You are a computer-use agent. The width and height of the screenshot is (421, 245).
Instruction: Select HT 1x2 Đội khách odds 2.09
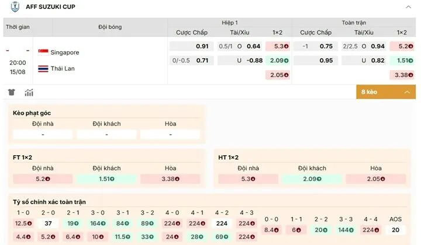[312, 179]
